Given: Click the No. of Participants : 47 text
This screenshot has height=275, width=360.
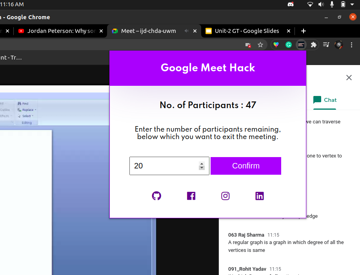Looking at the screenshot, I should click(208, 105).
